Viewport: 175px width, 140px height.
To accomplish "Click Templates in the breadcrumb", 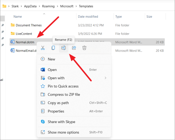I will coord(86,6).
